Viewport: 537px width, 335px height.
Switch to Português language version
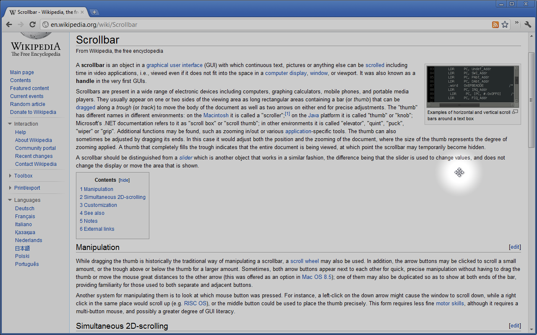pyautogui.click(x=27, y=264)
